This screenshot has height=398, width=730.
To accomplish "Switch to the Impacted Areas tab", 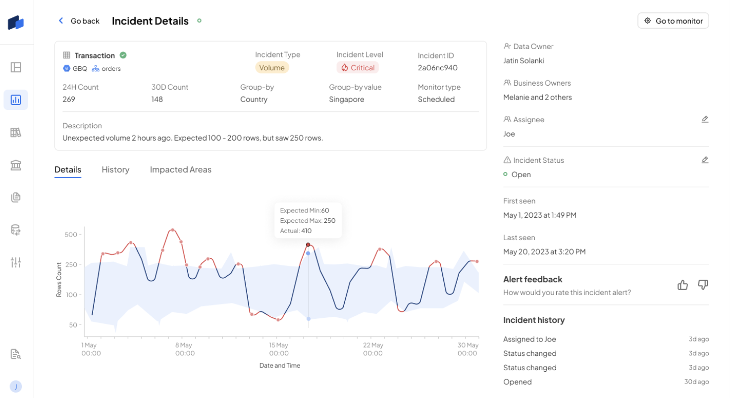I will click(181, 170).
